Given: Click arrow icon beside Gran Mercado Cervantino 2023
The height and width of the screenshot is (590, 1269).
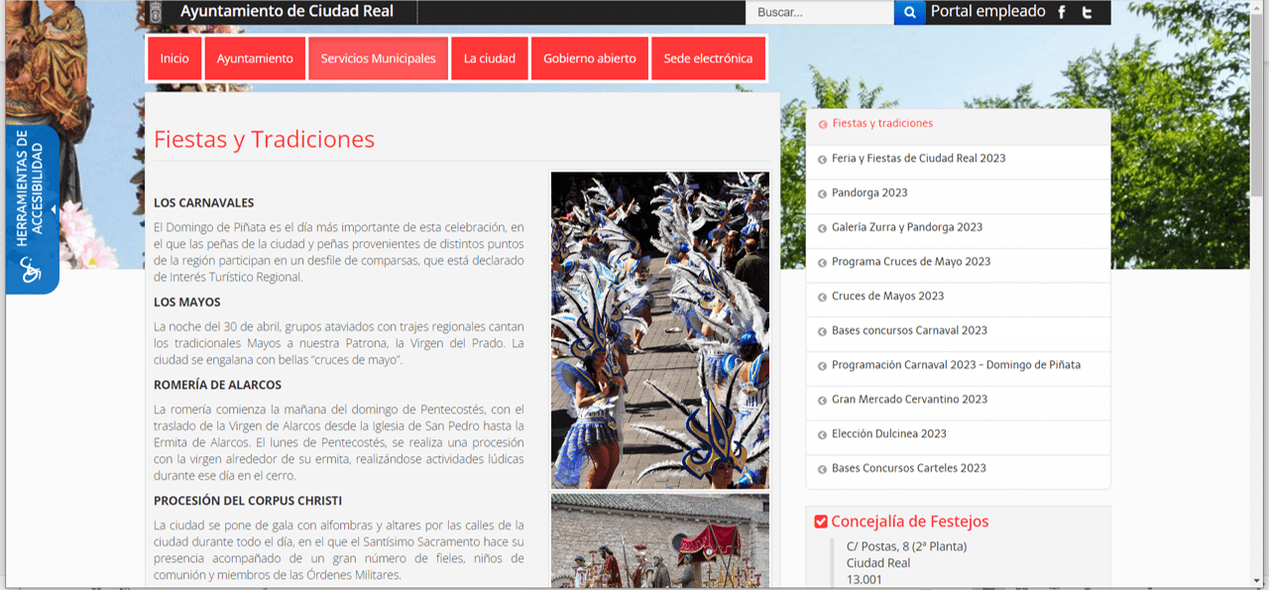Looking at the screenshot, I should [822, 400].
